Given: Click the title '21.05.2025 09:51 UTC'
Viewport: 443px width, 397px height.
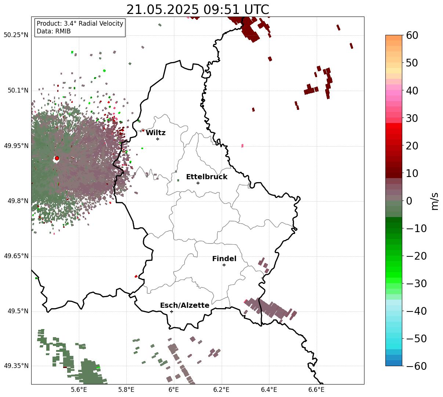Looking at the screenshot, I should 197,10.
